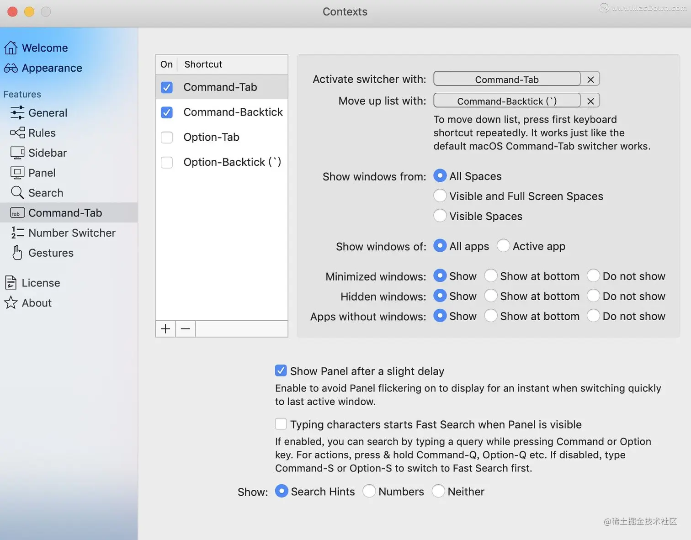Open the License page
Image resolution: width=691 pixels, height=540 pixels.
pos(41,283)
